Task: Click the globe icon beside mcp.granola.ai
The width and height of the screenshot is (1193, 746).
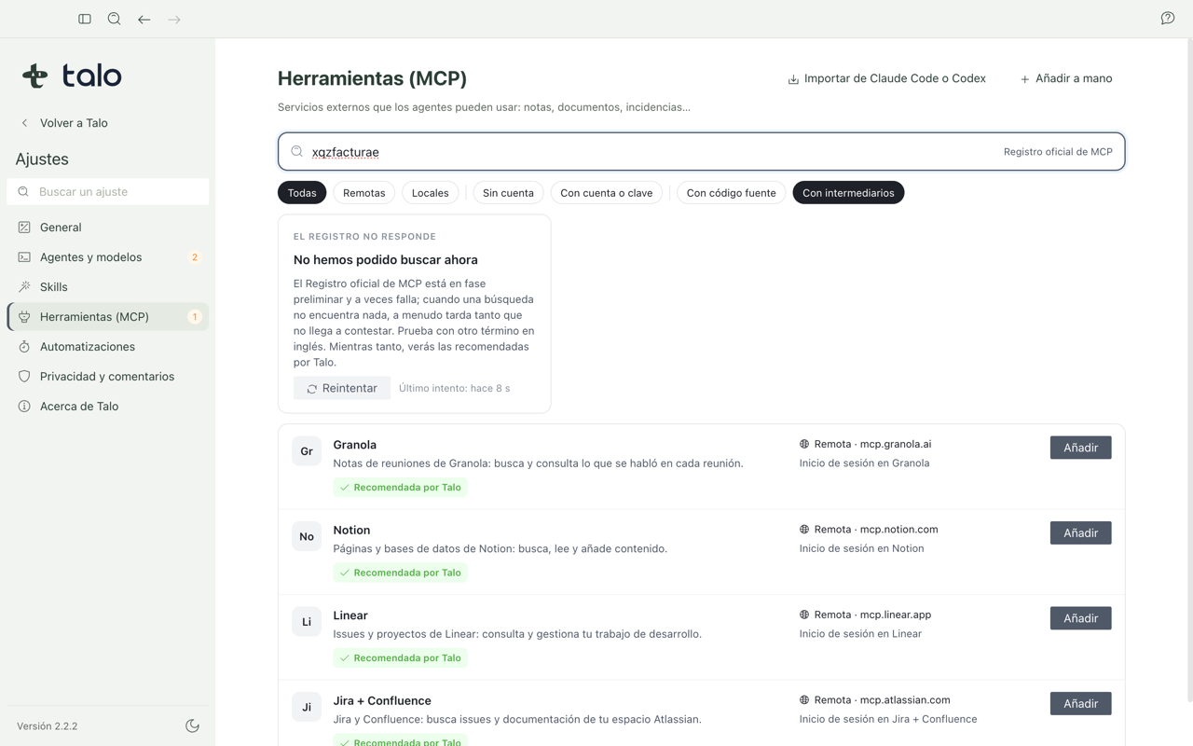Action: tap(804, 444)
